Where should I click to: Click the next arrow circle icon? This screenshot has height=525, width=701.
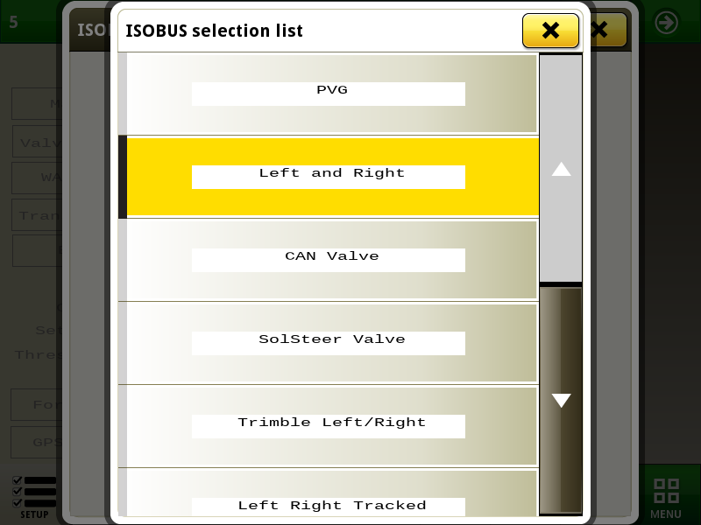click(x=666, y=23)
